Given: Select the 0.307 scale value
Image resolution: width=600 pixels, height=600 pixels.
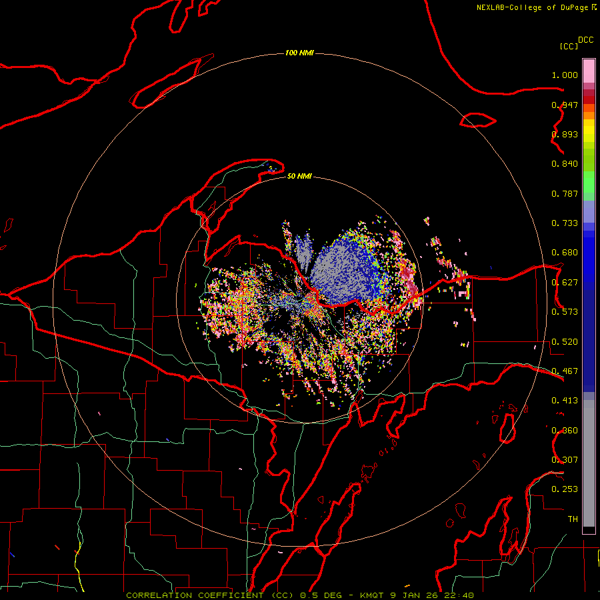Looking at the screenshot, I should pos(565,460).
